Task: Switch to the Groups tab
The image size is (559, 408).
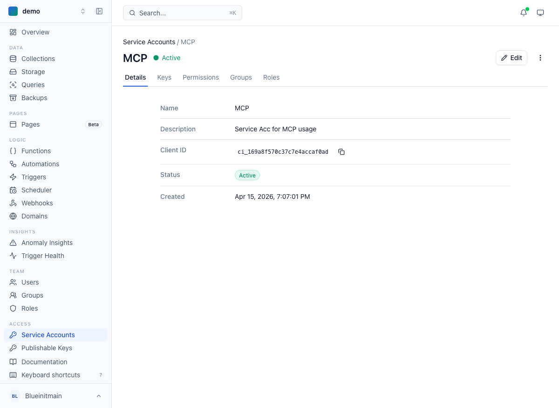Action: click(x=241, y=77)
